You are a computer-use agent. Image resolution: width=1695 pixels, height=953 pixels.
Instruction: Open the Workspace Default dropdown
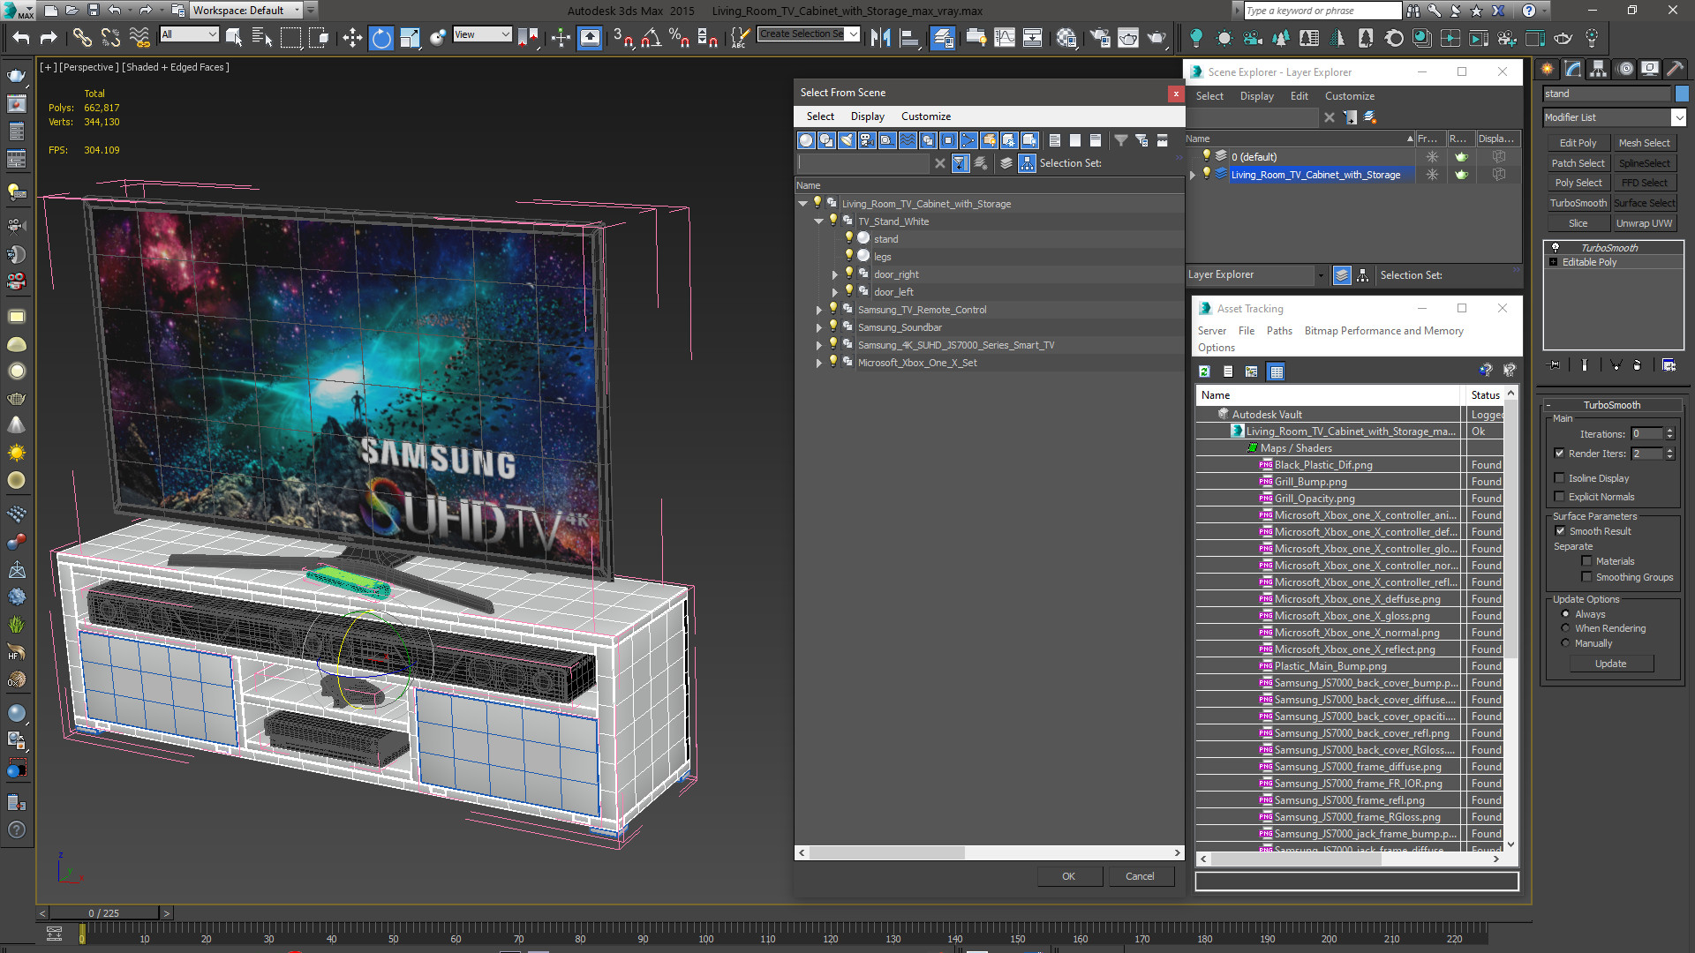[247, 11]
